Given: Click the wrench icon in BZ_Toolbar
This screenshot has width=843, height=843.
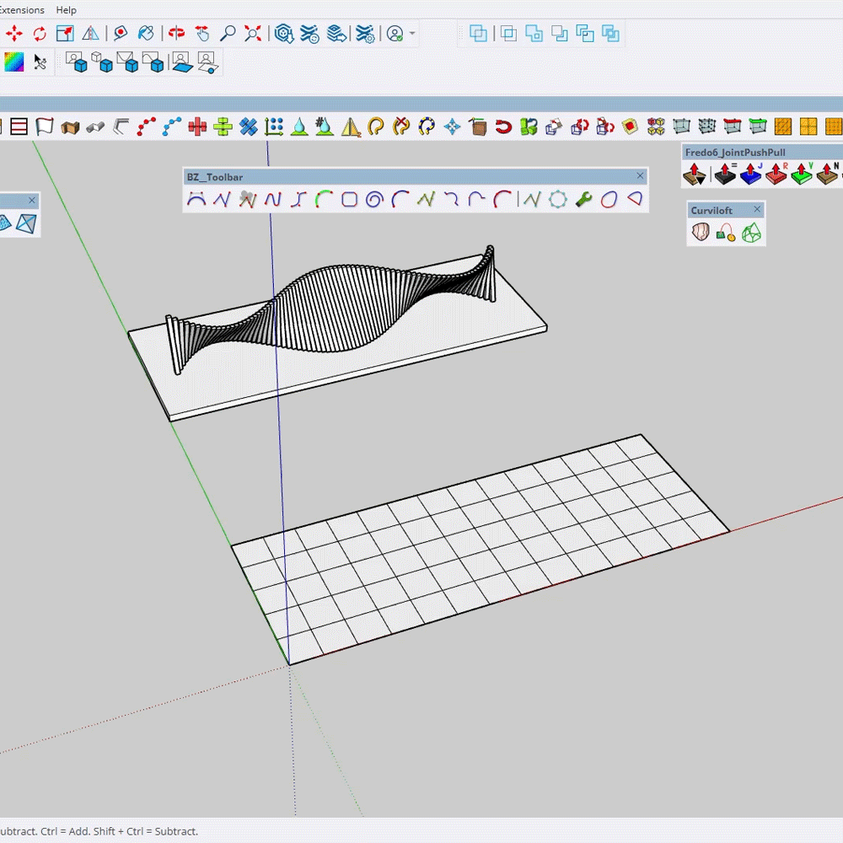Looking at the screenshot, I should pyautogui.click(x=583, y=200).
